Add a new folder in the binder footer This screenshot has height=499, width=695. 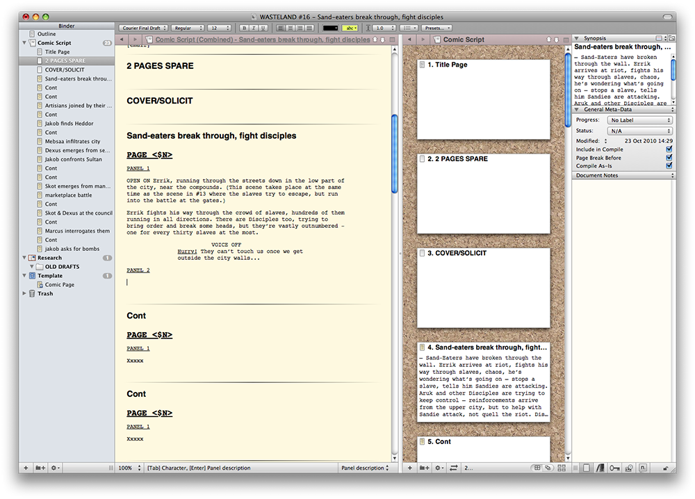(x=40, y=468)
